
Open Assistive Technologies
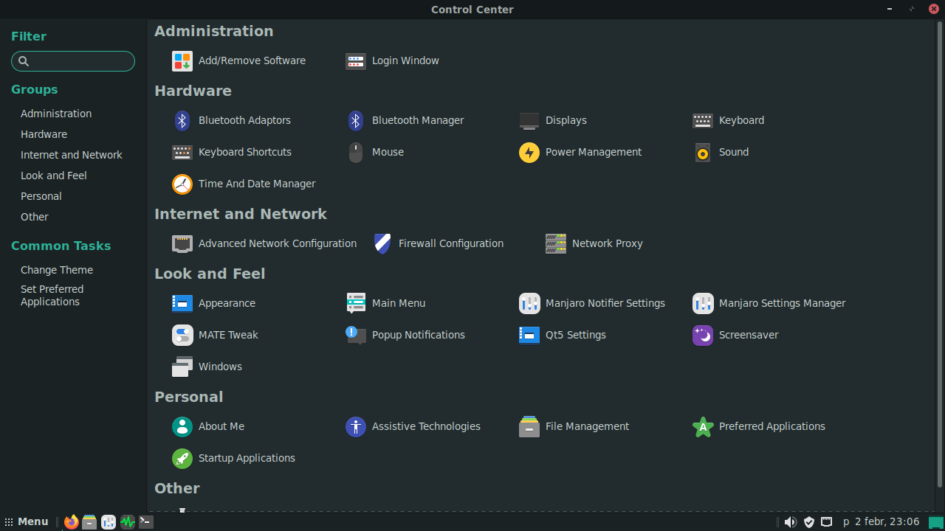tap(413, 426)
